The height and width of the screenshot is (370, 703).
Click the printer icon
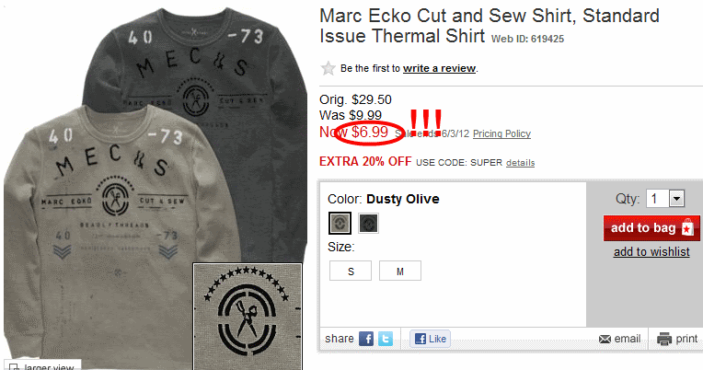click(664, 339)
